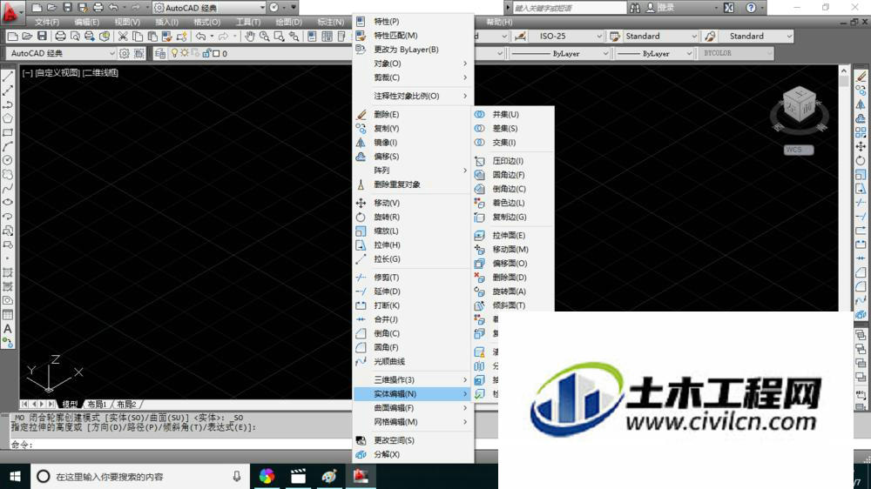Expand the 曲面编辑(F) submenu
Viewport: 871px width, 489px height.
[x=413, y=408]
